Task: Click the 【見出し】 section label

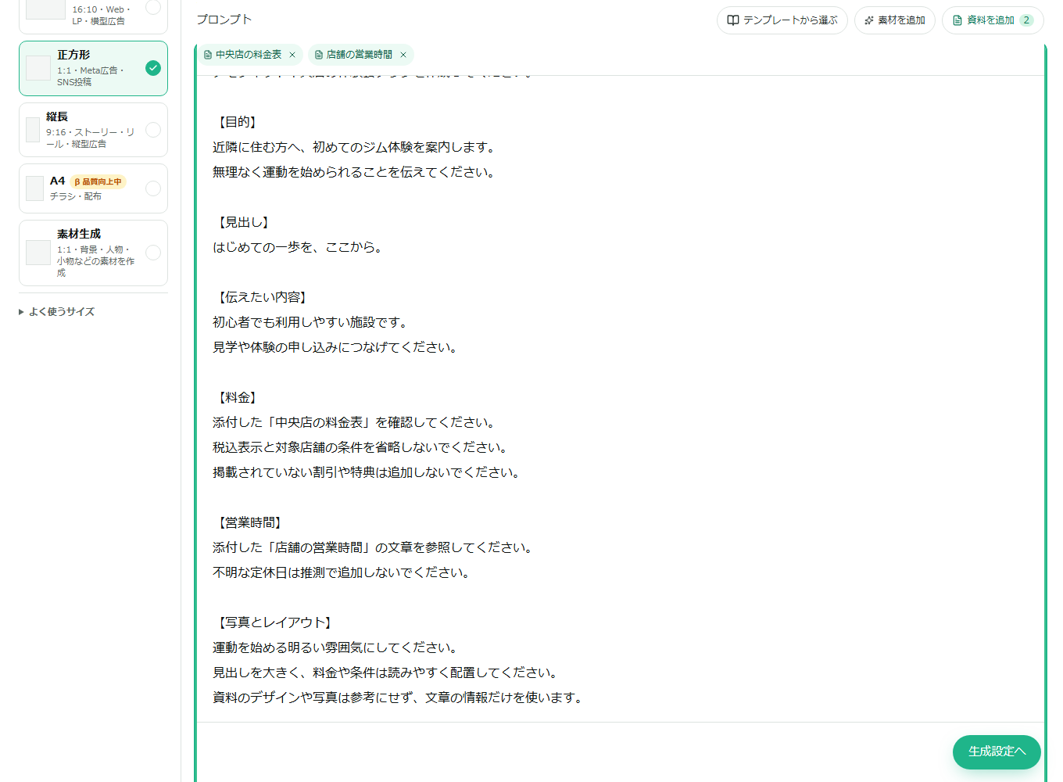Action: (242, 222)
